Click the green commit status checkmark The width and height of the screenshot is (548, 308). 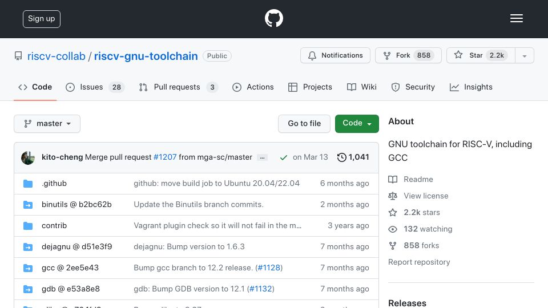(x=284, y=157)
